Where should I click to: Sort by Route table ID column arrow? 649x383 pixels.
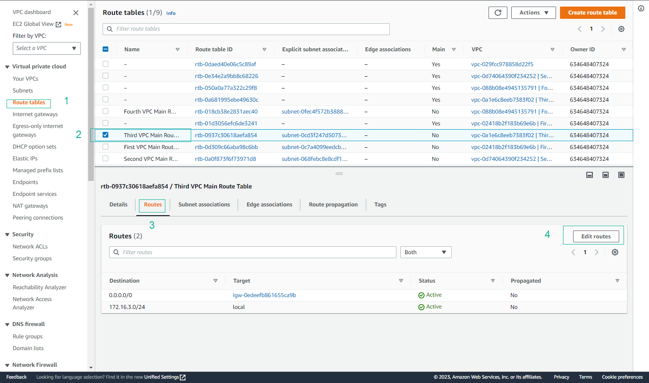pos(264,50)
